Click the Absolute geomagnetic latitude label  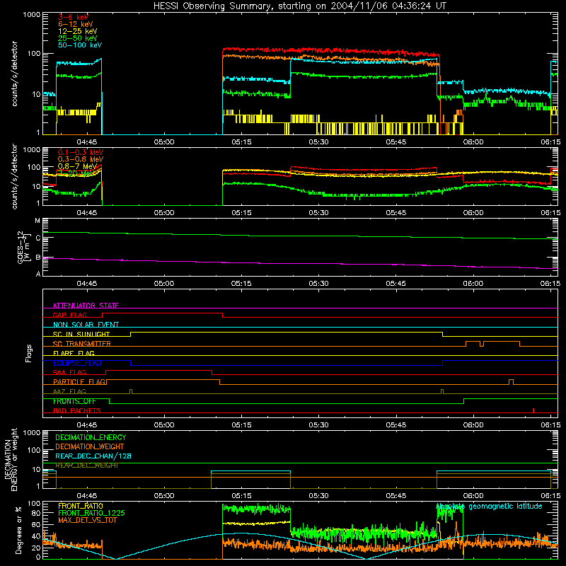point(489,506)
